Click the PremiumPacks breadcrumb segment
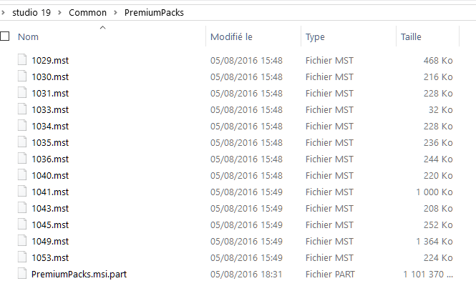Screen dimensions: 476x306 pos(154,12)
